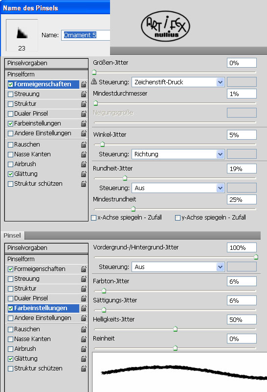The width and height of the screenshot is (267, 392).
Task: Click the Name field containing Ornament 5
Action: [86, 35]
